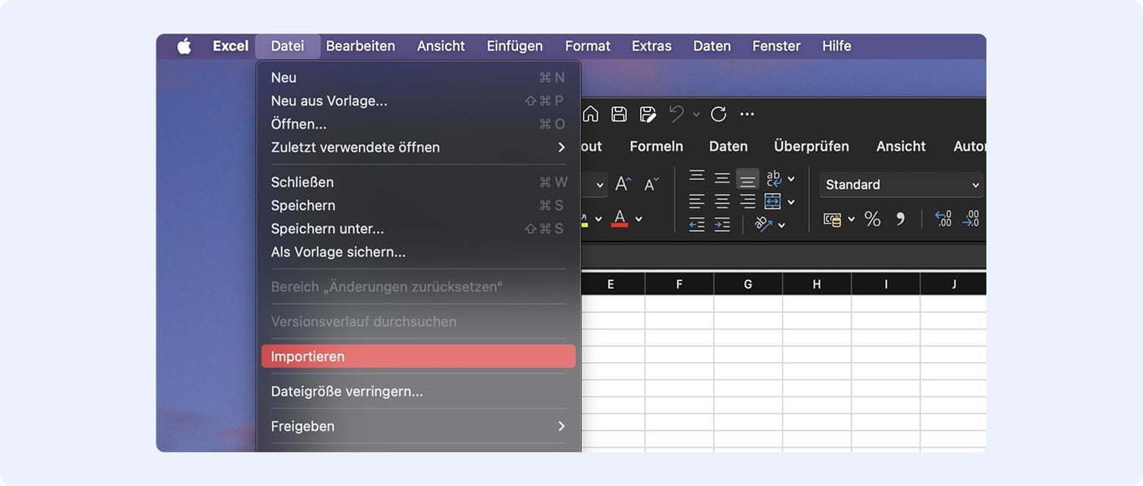
Task: Expand the orientation dropdown arrow
Action: click(x=782, y=225)
